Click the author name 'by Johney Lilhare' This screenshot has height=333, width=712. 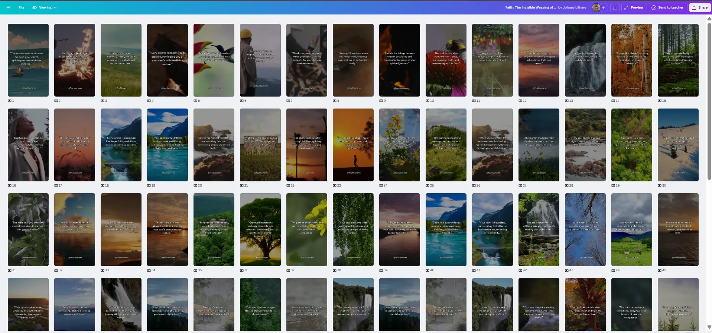tap(572, 7)
